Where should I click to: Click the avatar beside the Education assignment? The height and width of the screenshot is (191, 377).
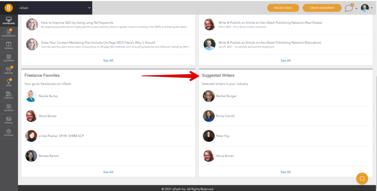pyautogui.click(x=209, y=44)
